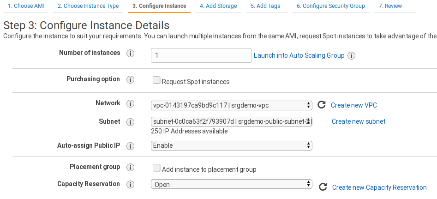Click the Number of instances input field
The height and width of the screenshot is (199, 437).
pos(201,55)
